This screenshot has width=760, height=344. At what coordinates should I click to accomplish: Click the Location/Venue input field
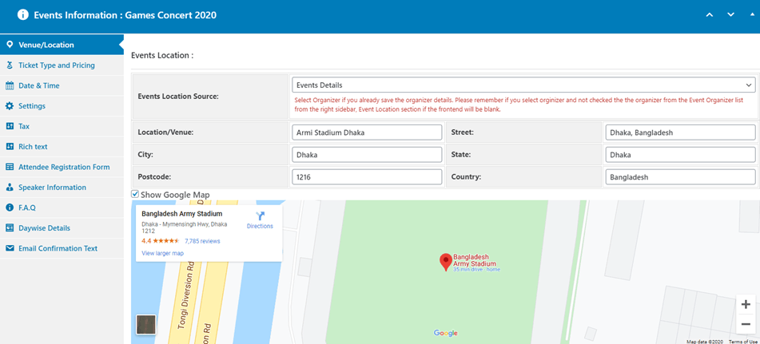pos(367,132)
